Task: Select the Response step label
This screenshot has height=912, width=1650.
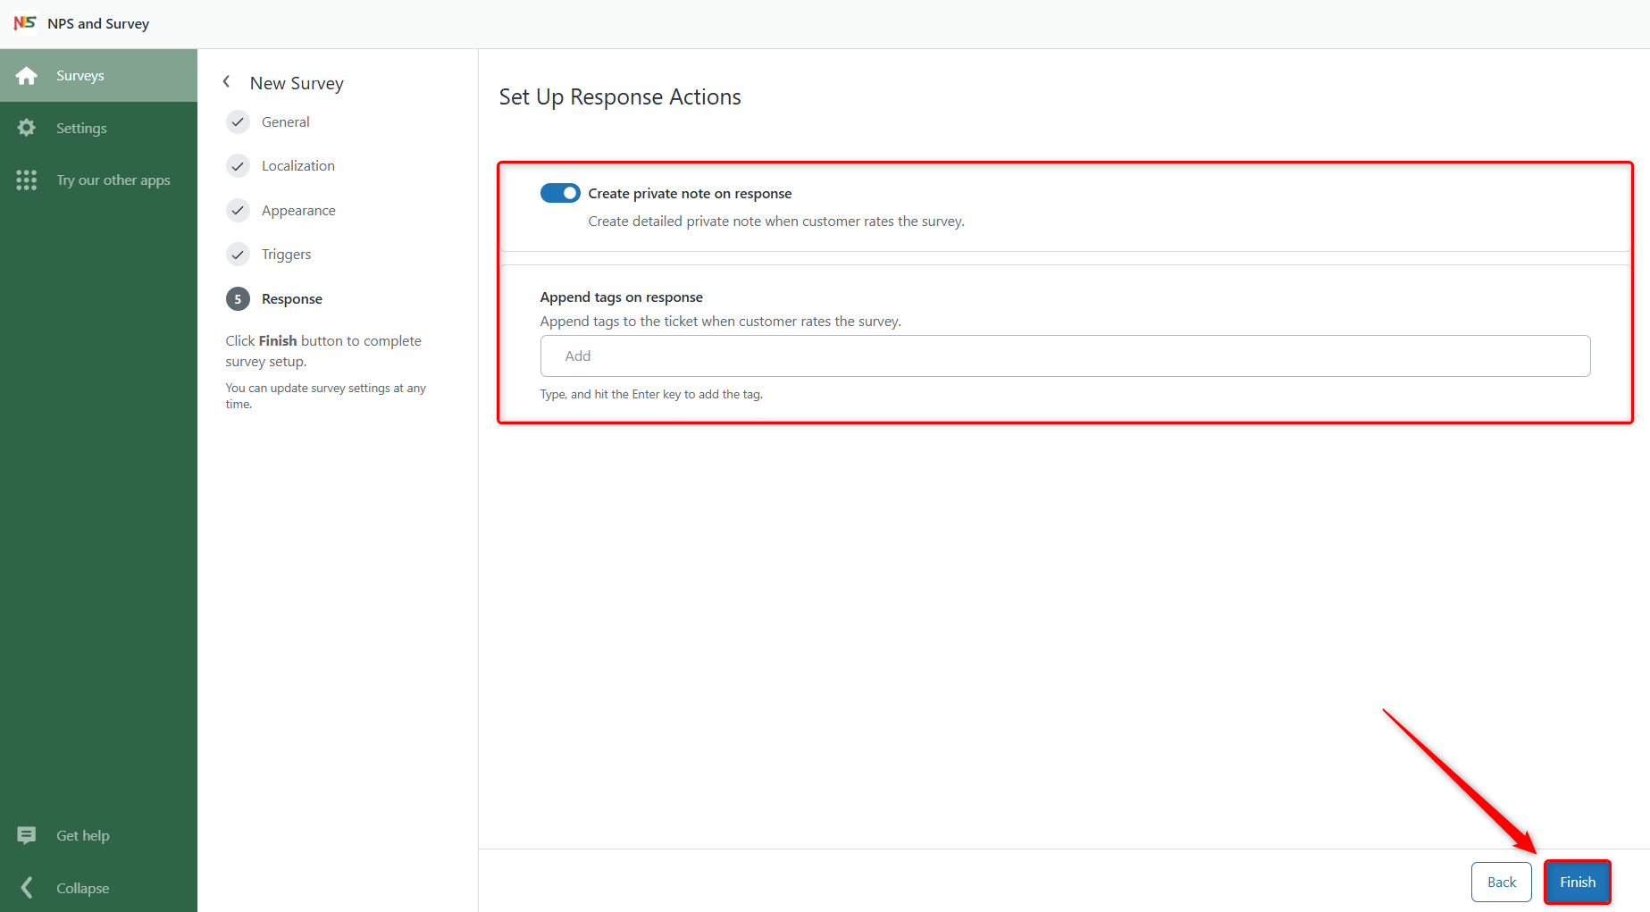Action: 292,298
